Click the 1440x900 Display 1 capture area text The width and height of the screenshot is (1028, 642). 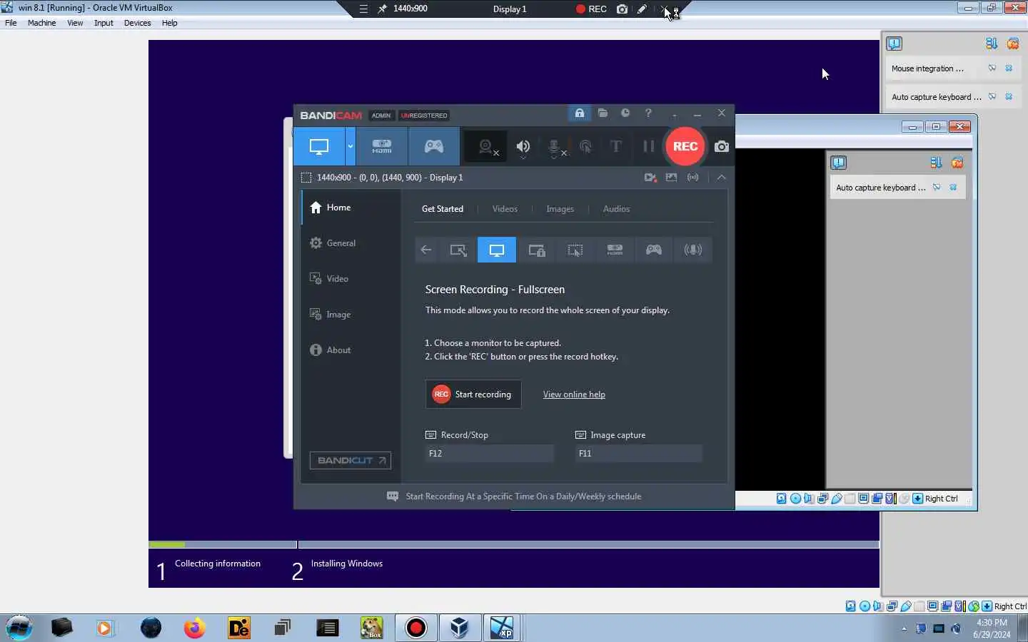coord(390,178)
